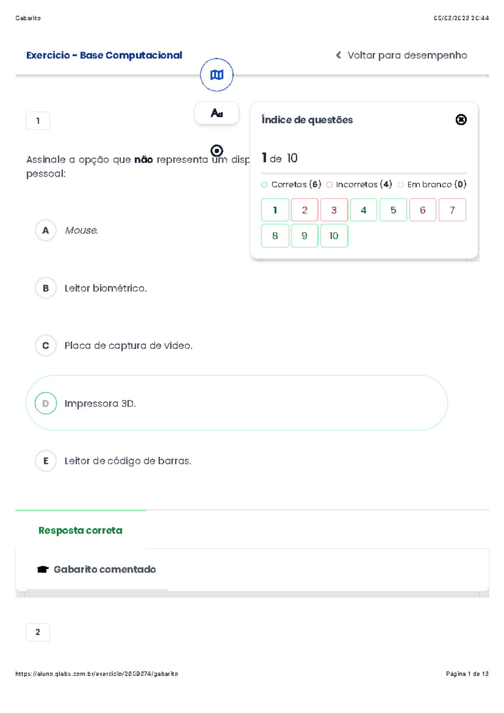The width and height of the screenshot is (504, 713).
Task: Click the target focus icon above the question
Action: (x=217, y=149)
